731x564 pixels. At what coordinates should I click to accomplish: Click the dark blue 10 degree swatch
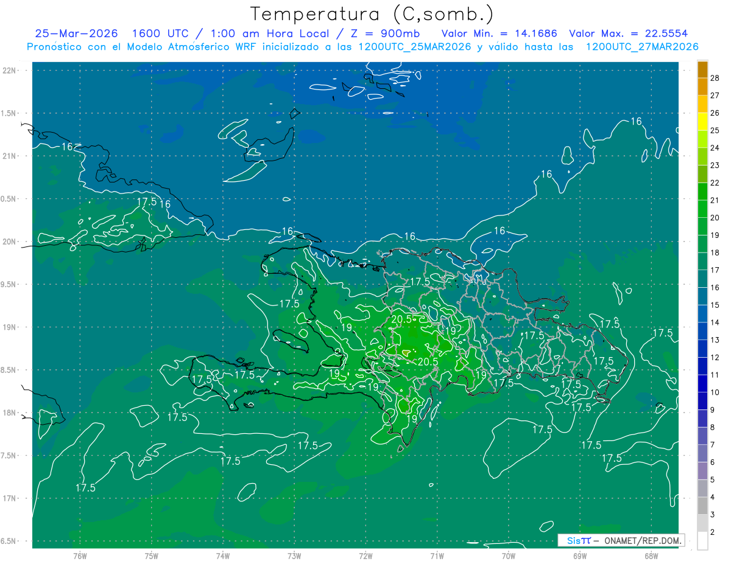pyautogui.click(x=702, y=384)
